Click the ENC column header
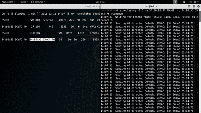 click(x=92, y=20)
